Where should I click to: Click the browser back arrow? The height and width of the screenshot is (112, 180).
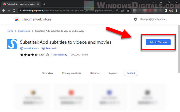click(4, 11)
